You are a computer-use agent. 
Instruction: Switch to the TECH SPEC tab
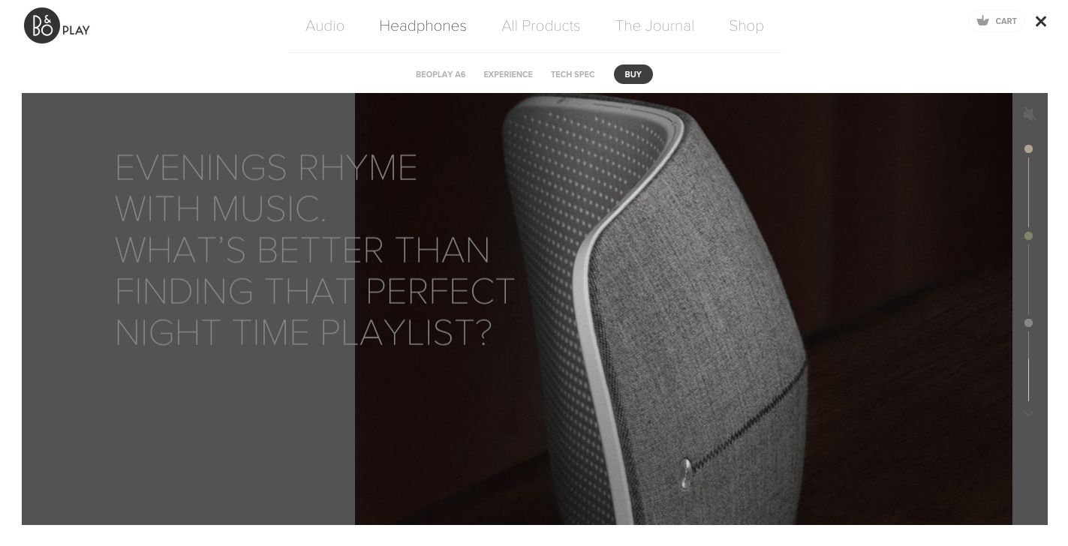pyautogui.click(x=573, y=74)
